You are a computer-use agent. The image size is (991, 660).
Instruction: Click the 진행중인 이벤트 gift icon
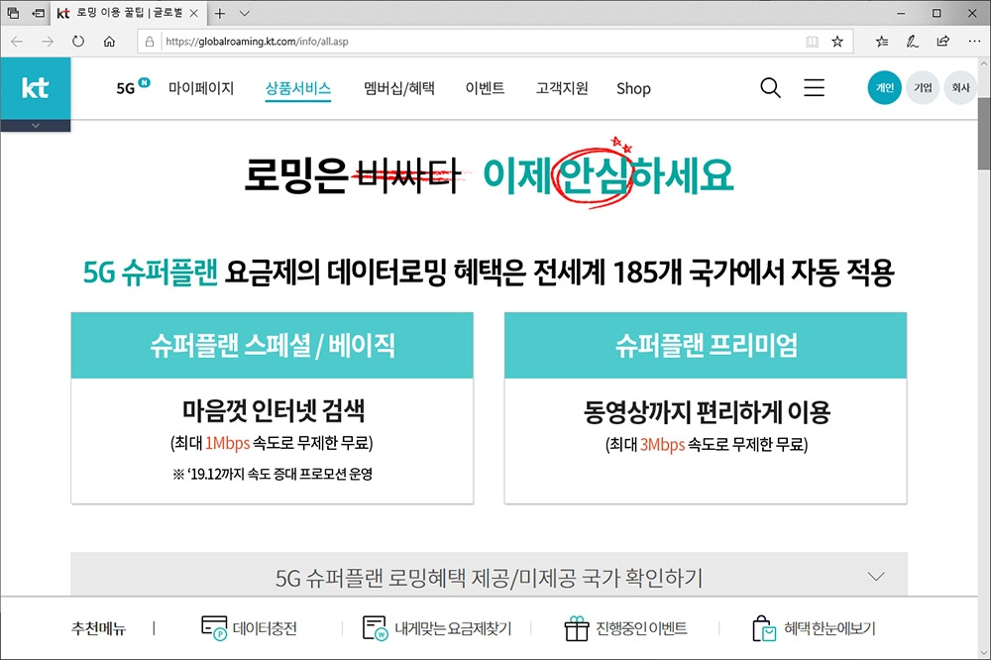pos(576,628)
